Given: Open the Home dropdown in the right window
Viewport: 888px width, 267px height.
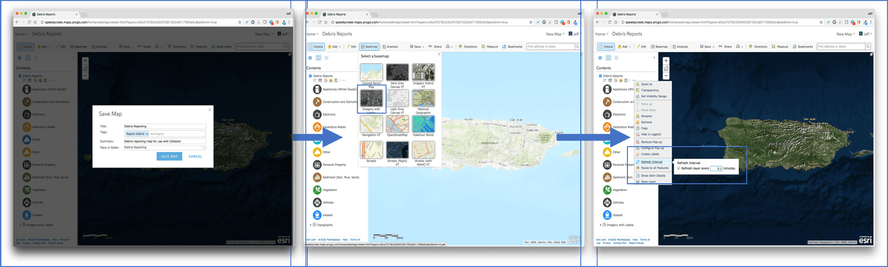Looking at the screenshot, I should [602, 34].
